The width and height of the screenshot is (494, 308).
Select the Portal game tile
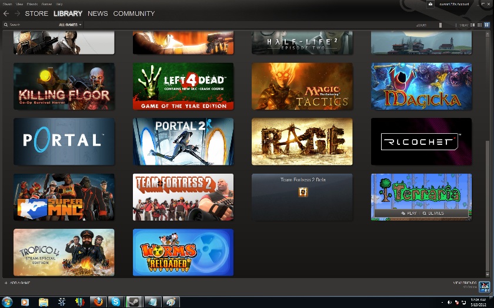(x=64, y=142)
